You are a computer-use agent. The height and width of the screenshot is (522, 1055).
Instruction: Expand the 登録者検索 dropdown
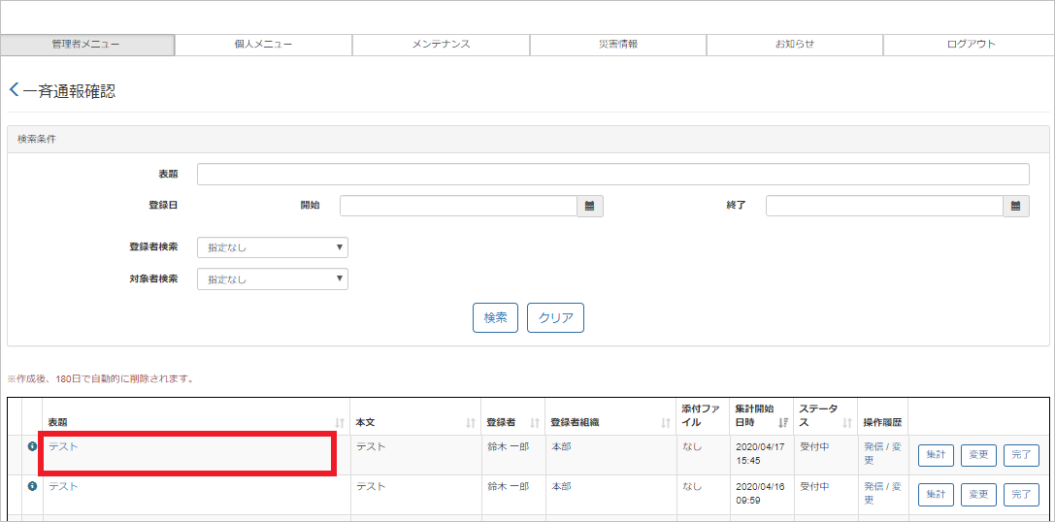tap(272, 247)
